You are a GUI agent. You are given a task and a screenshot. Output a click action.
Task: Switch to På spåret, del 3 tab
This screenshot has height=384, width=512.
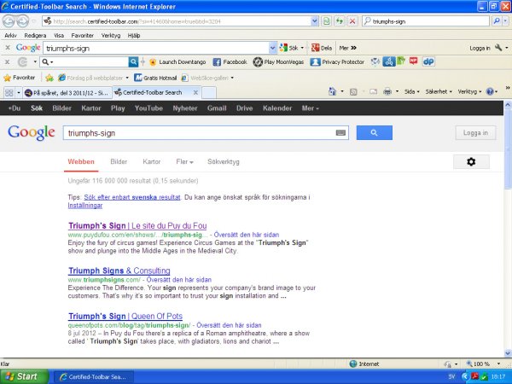click(x=67, y=93)
